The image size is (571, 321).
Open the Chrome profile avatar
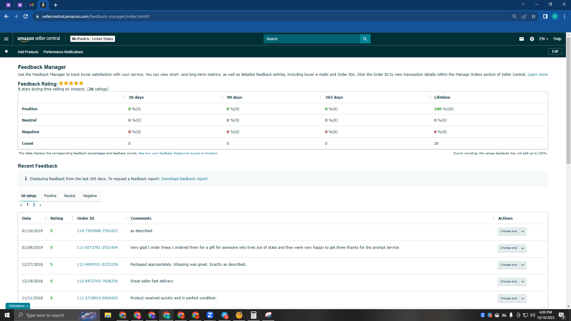pyautogui.click(x=555, y=16)
